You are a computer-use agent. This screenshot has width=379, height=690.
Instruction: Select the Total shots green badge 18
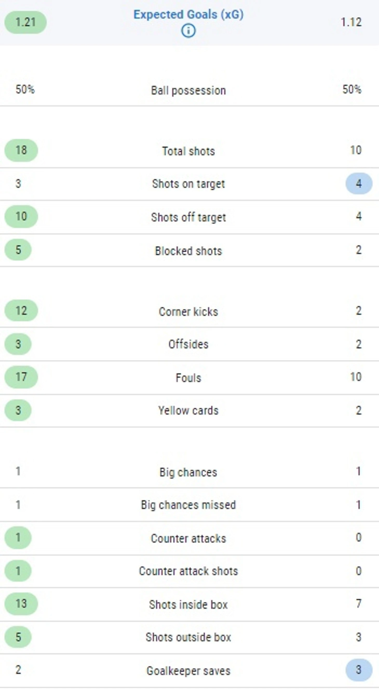[x=21, y=150]
